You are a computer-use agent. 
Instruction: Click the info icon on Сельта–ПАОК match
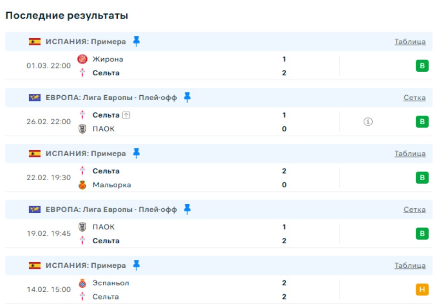coord(368,122)
